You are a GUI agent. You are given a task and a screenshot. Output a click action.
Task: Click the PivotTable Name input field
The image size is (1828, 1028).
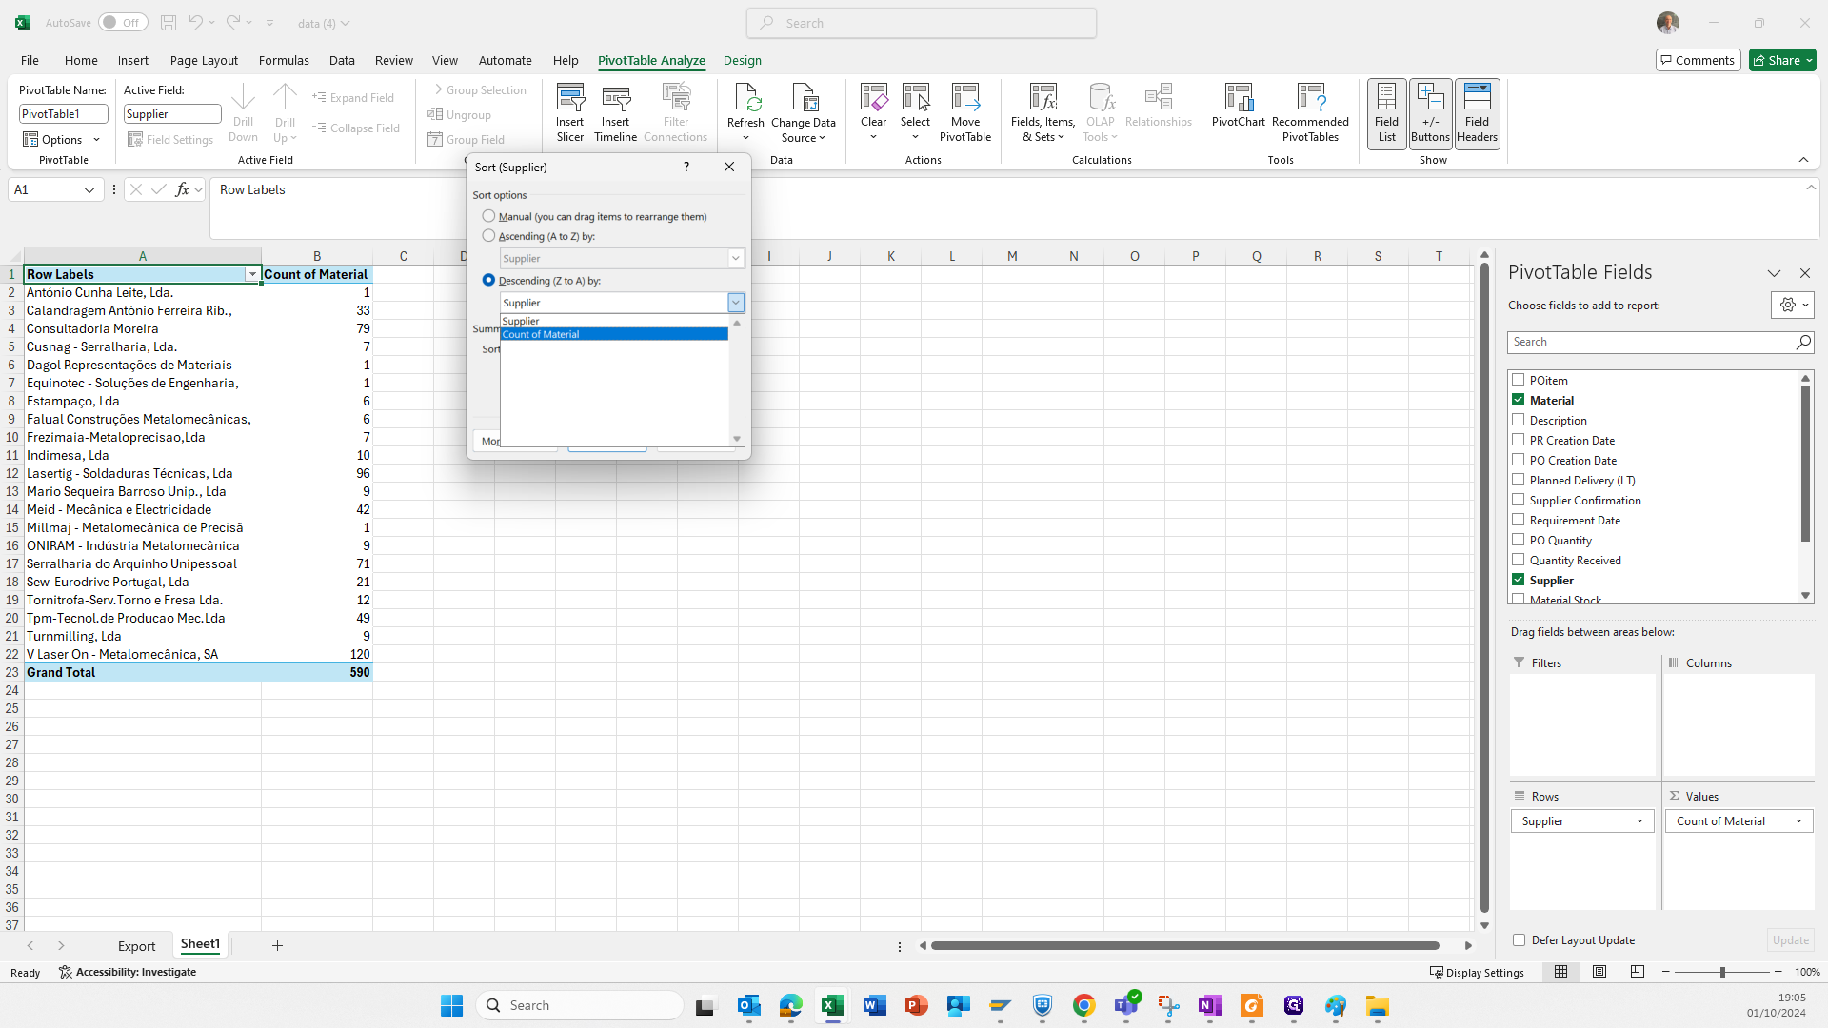[63, 113]
